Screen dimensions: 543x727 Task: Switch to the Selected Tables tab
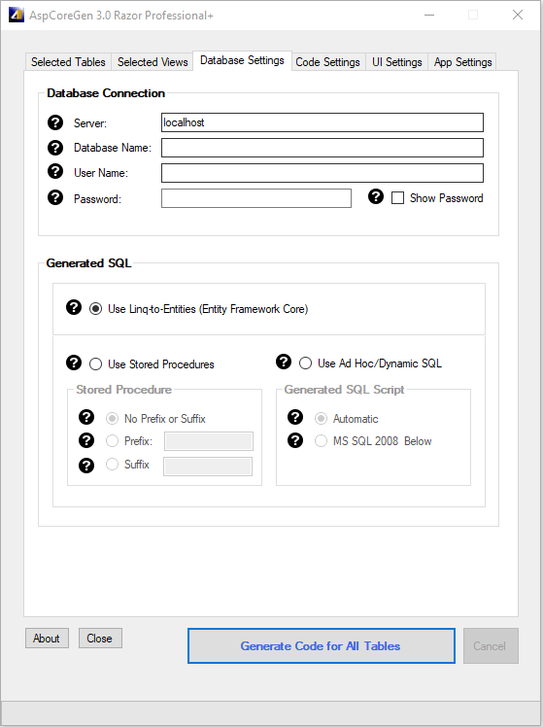(68, 62)
